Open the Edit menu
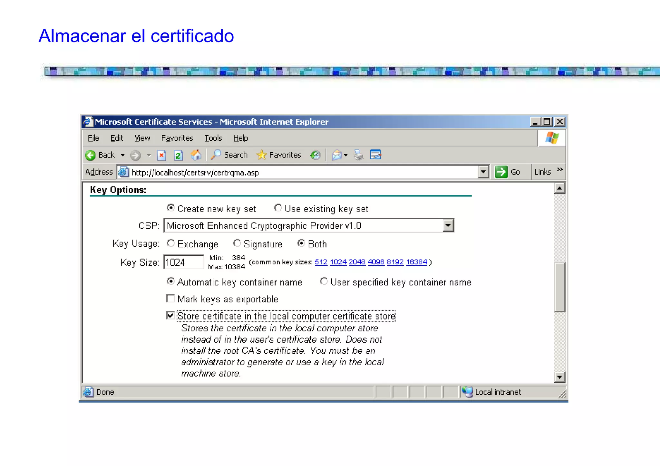The width and height of the screenshot is (660, 466). pyautogui.click(x=117, y=138)
